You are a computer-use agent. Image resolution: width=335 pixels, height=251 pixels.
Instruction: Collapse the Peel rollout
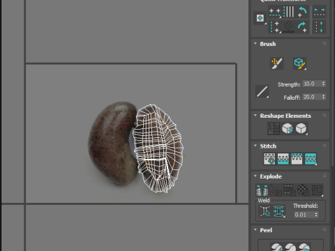click(255, 230)
